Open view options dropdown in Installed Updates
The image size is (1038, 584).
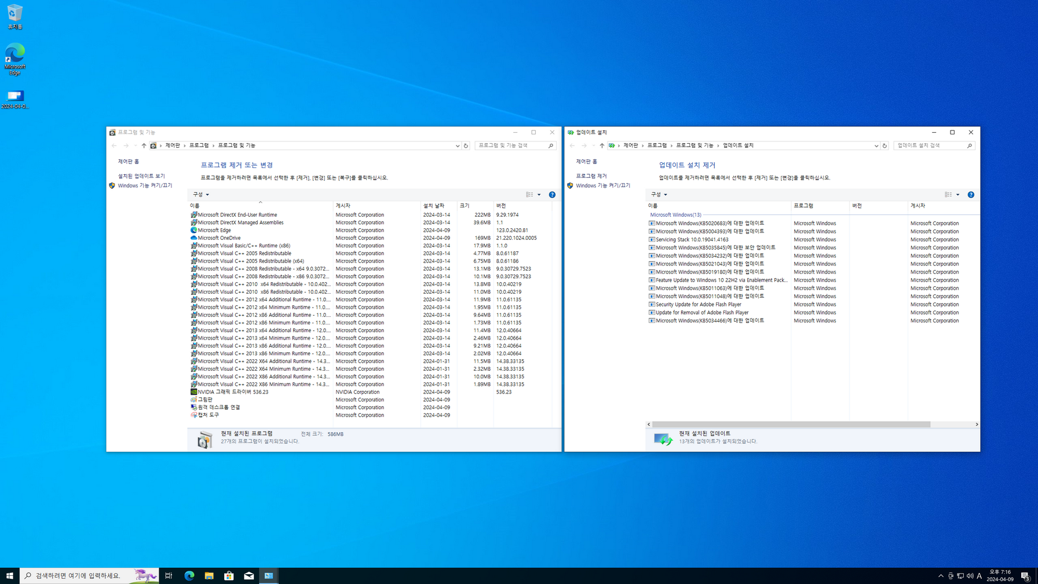(x=958, y=195)
